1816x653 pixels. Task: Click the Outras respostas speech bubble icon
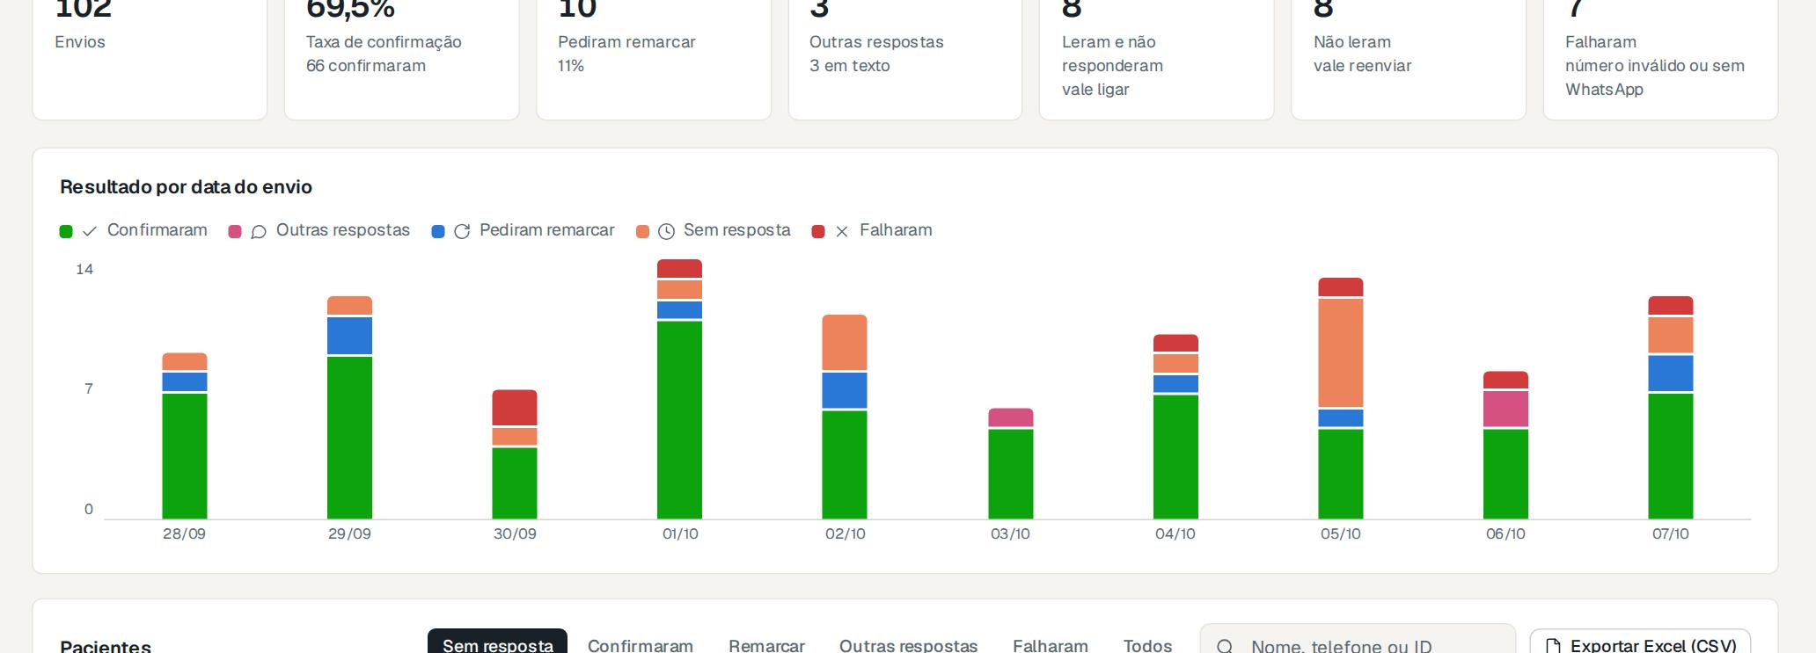click(x=259, y=231)
